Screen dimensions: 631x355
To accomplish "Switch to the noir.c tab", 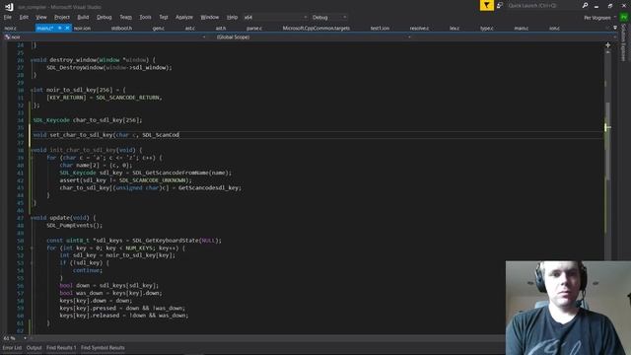I will point(11,29).
